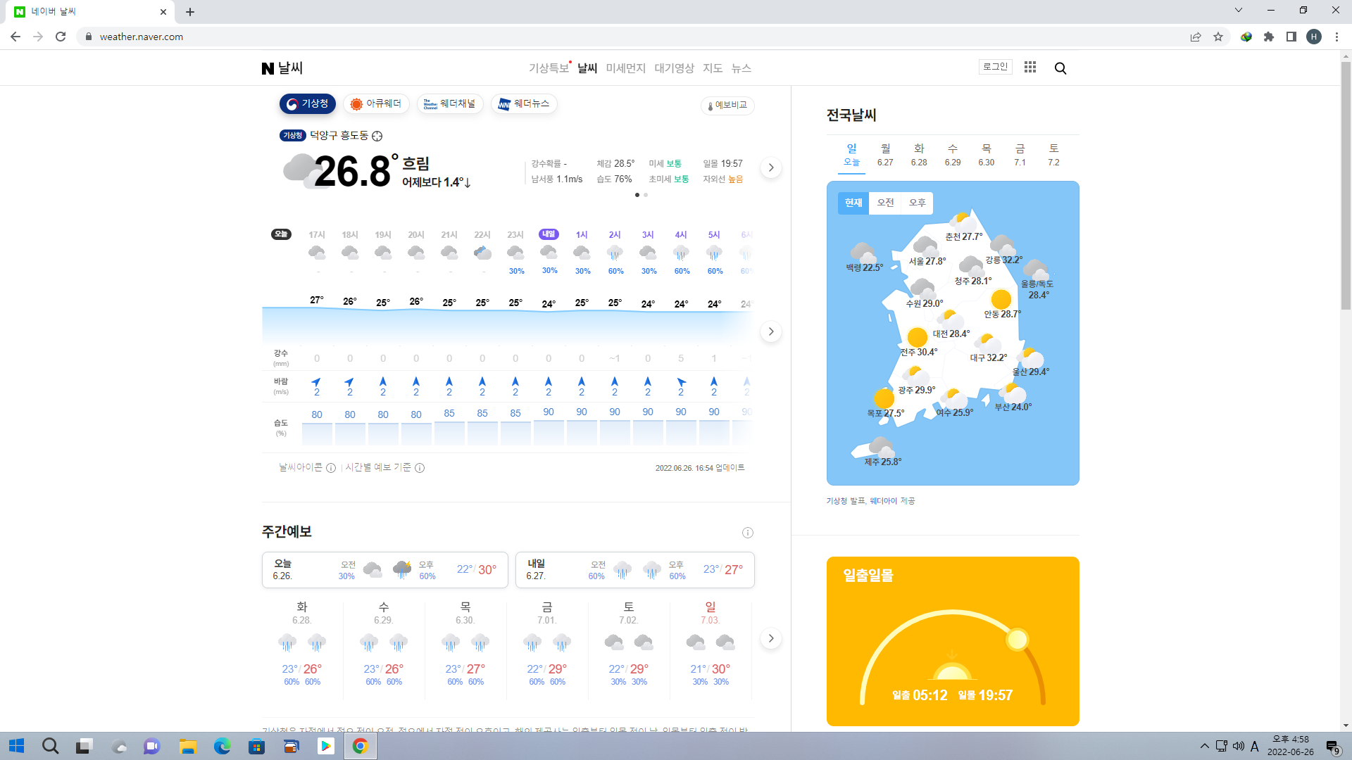
Task: Close the 네이버 날씨 tab
Action: pos(163,12)
